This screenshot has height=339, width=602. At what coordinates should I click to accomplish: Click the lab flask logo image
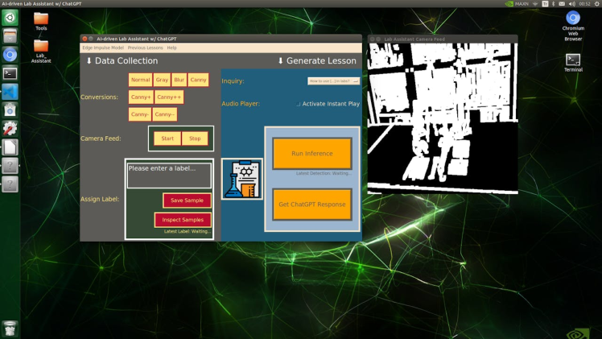point(242,179)
